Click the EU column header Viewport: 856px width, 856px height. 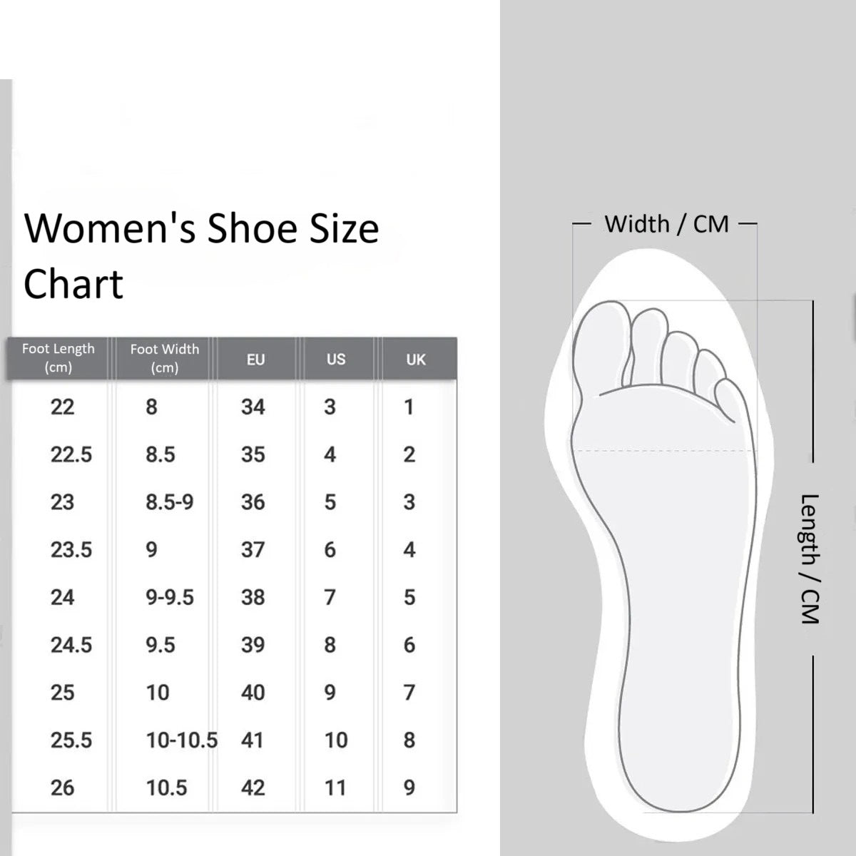pos(255,360)
